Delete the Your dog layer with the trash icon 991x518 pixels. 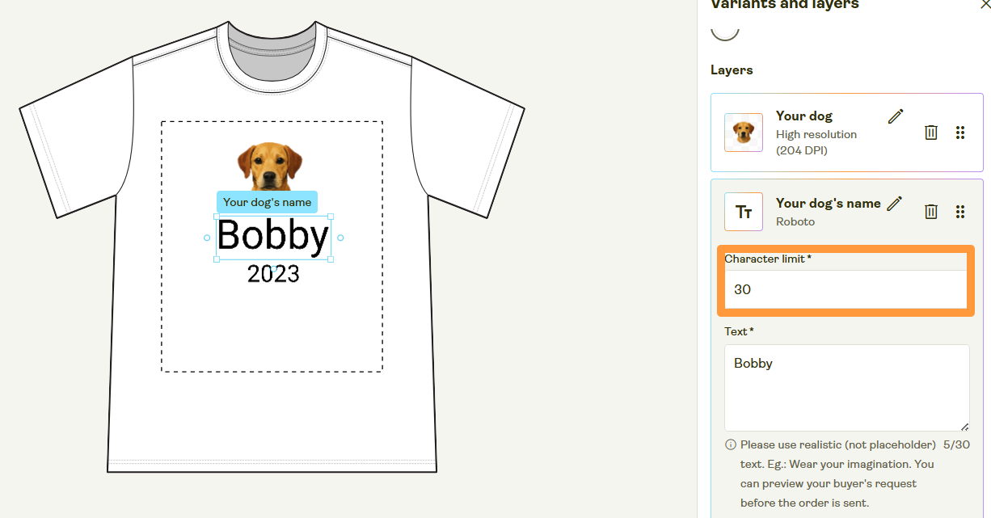point(930,132)
